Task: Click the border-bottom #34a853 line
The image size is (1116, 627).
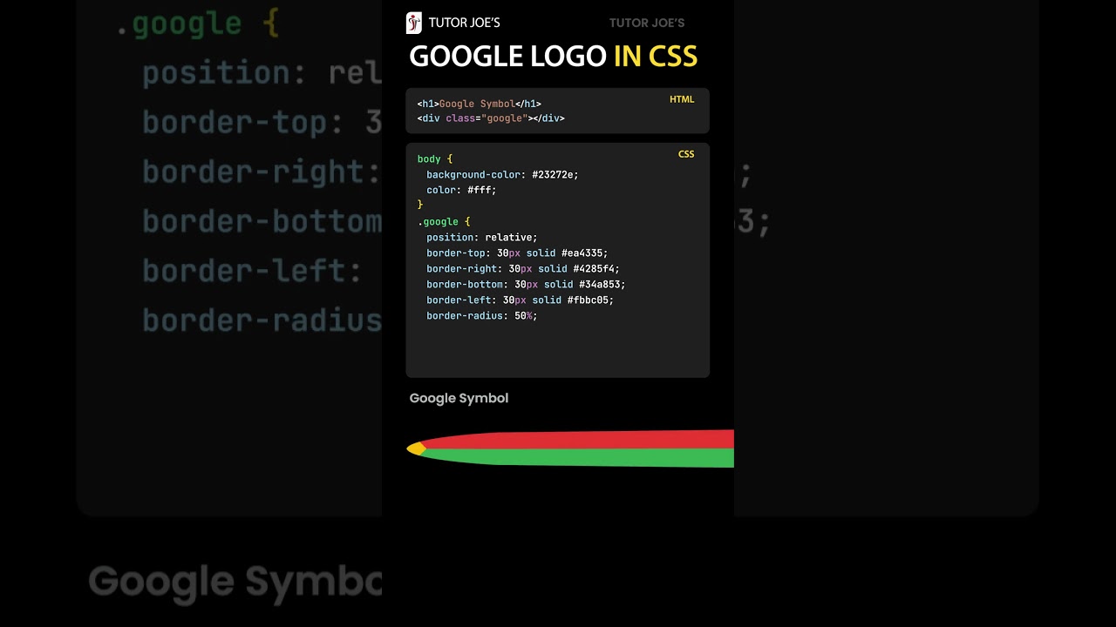Action: 526,285
